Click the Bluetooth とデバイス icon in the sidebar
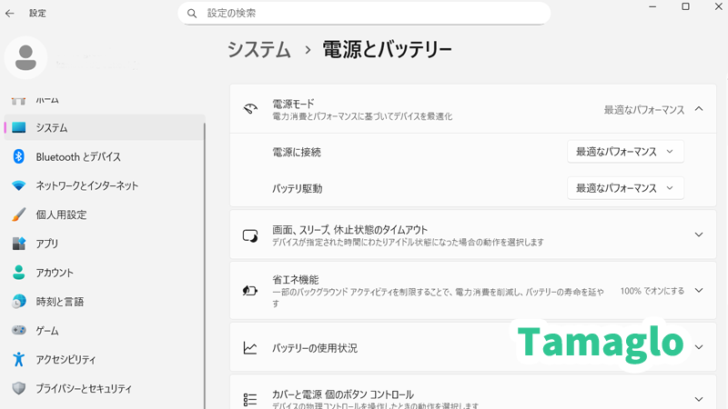The image size is (728, 409). pyautogui.click(x=18, y=156)
